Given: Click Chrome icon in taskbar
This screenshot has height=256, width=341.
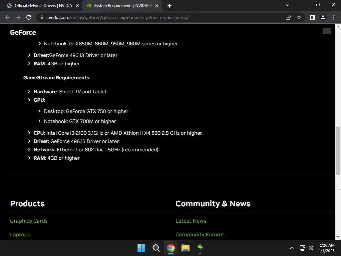Looking at the screenshot, I should (x=171, y=248).
